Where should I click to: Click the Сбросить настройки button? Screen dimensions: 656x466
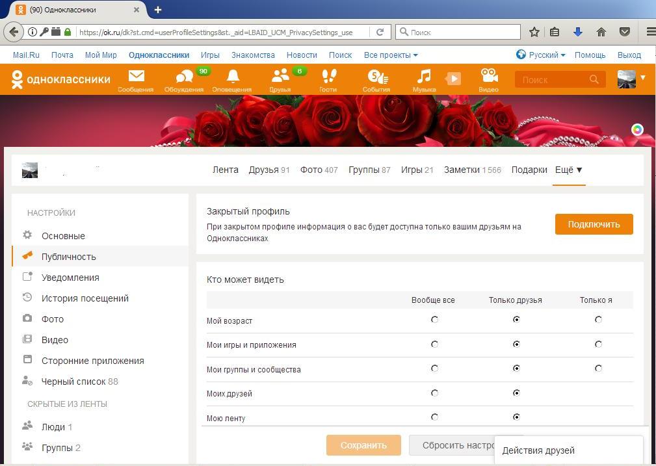coord(453,445)
